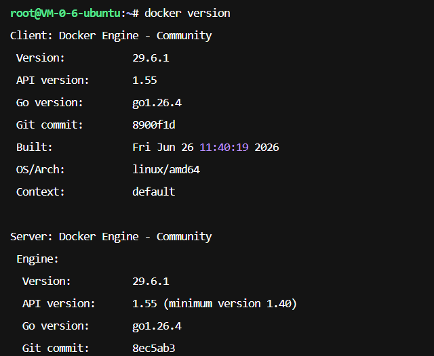Click the 'Client: Docker Engine - Community' line
Viewport: 434px width, 356px height.
click(x=111, y=36)
